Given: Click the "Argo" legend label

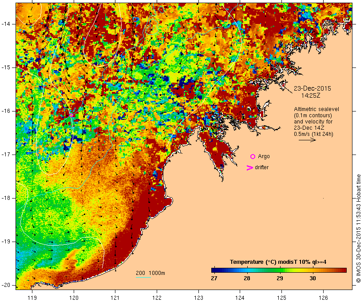Looking at the screenshot, I should pos(264,157).
